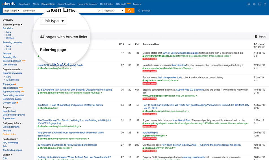Open Linked domains in sidebar
Screen dimensions: 269x160
(x=11, y=127)
